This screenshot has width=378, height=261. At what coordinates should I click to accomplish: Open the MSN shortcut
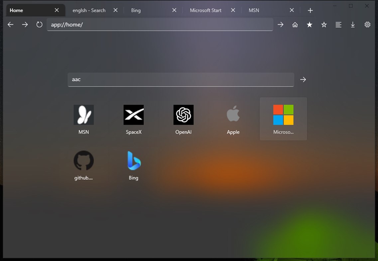click(83, 119)
